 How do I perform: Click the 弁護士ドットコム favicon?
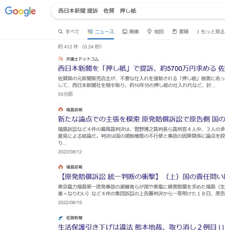pos(61,59)
